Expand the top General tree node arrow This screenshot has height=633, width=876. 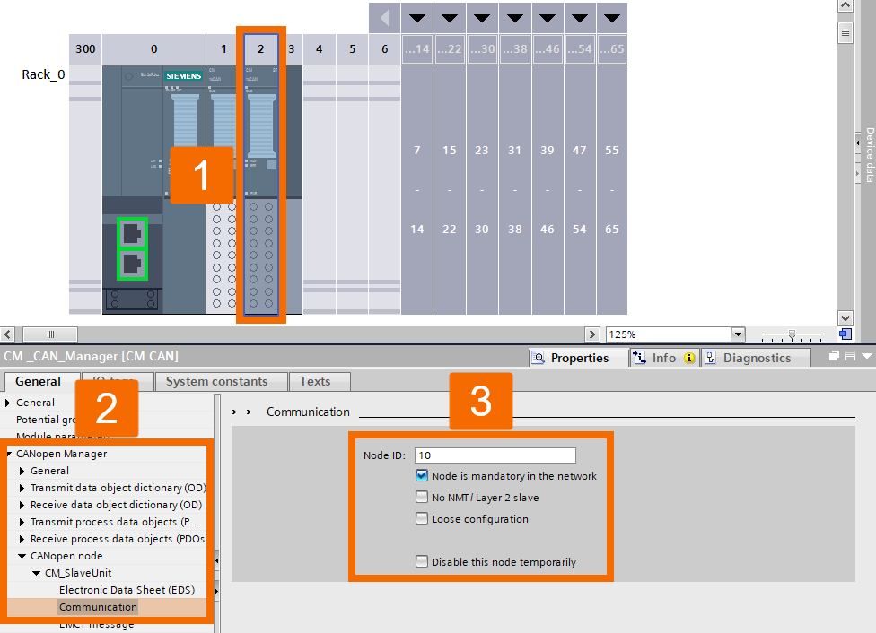pos(8,403)
